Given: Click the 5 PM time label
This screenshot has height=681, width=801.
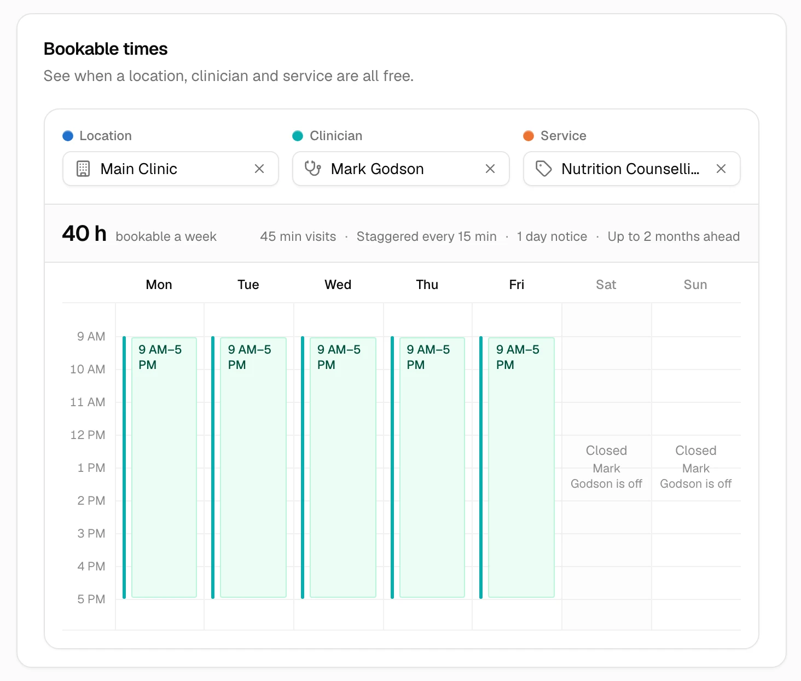Looking at the screenshot, I should (91, 599).
